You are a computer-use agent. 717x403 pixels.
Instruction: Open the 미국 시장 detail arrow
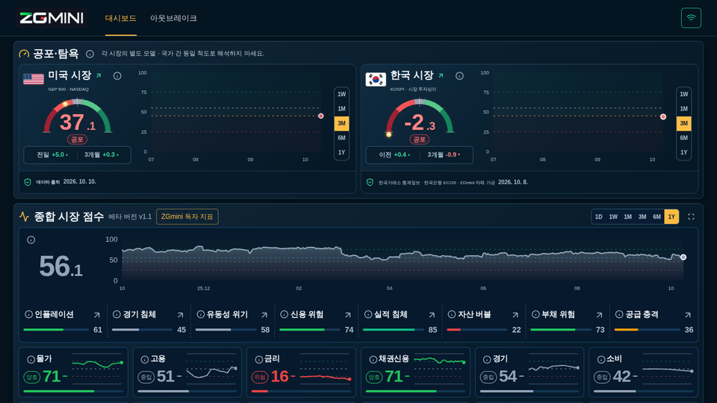coord(99,75)
